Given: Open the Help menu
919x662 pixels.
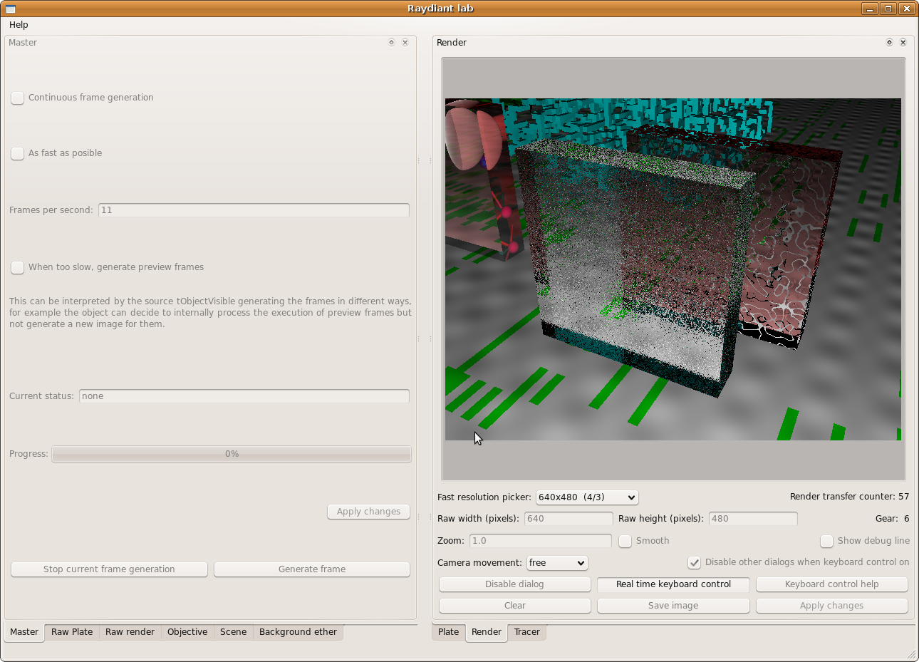Looking at the screenshot, I should [19, 25].
